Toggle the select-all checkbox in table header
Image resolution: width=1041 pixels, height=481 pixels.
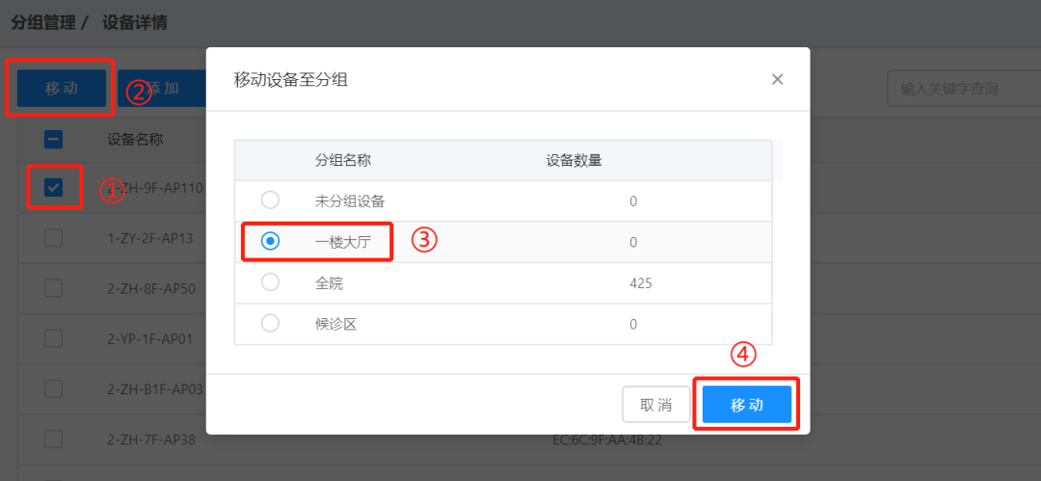[x=54, y=140]
